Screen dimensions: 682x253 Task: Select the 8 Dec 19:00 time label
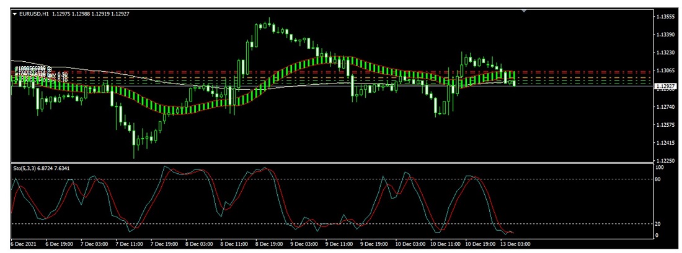tap(270, 244)
